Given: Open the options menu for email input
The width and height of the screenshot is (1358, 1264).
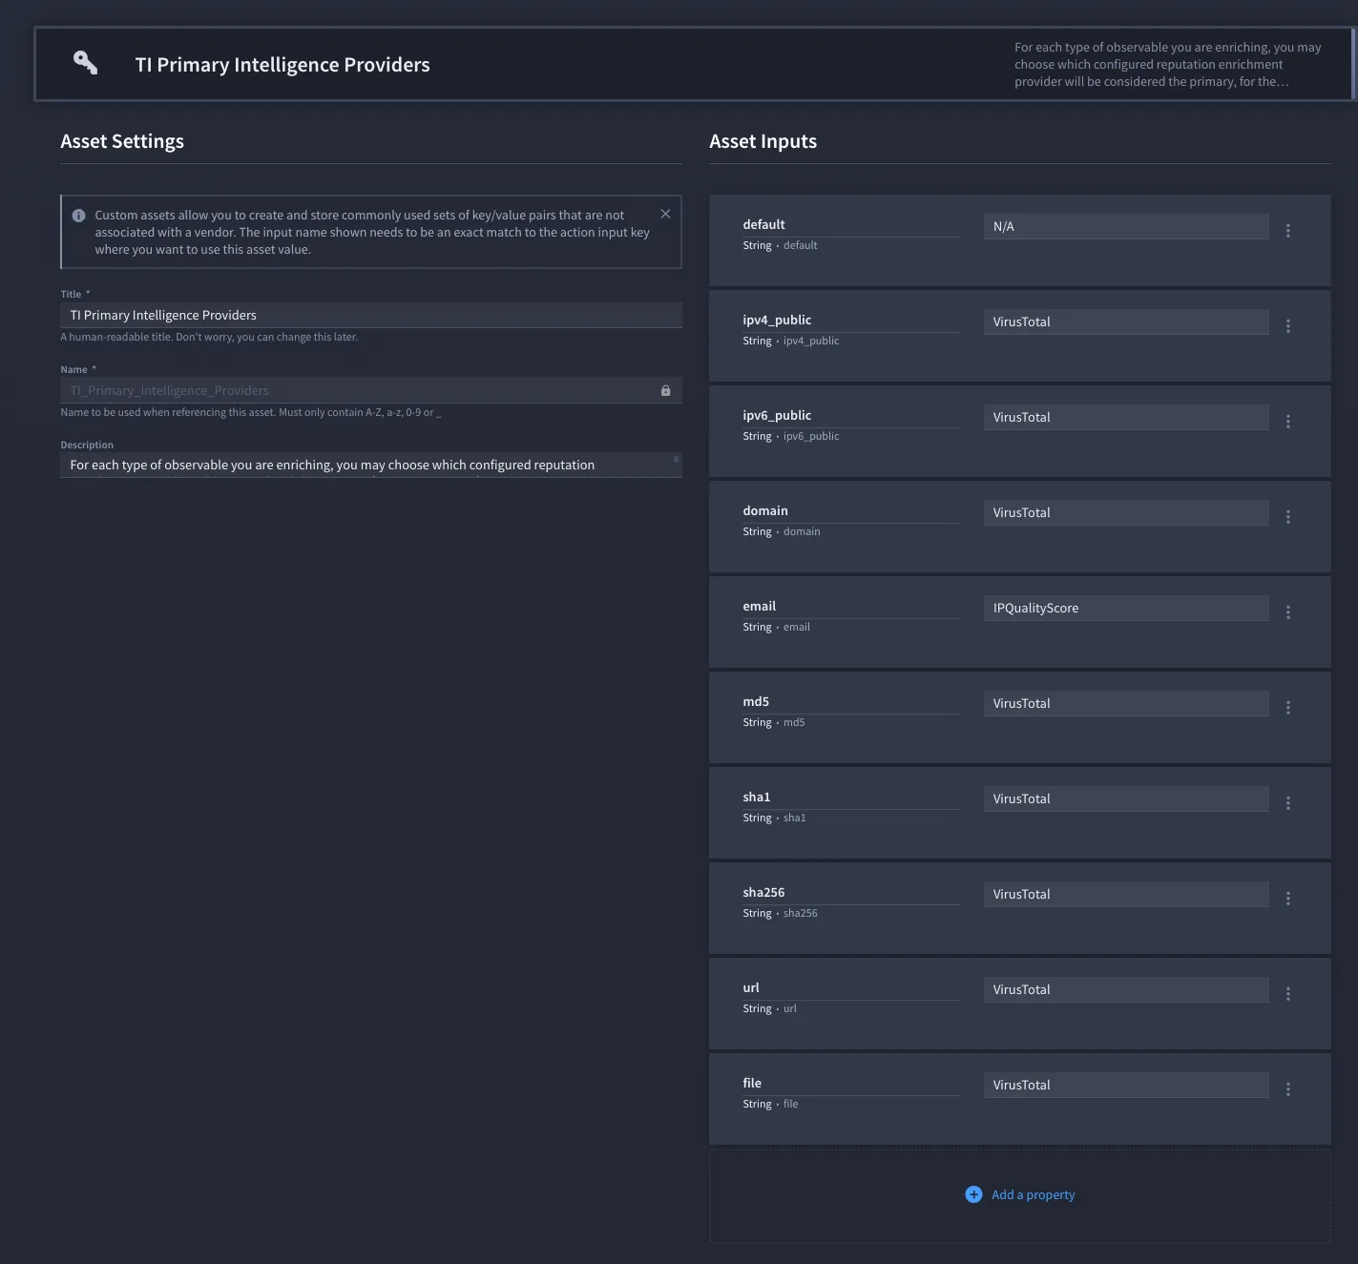Looking at the screenshot, I should click(1288, 612).
